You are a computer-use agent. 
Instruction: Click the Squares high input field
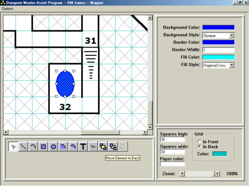(172, 140)
